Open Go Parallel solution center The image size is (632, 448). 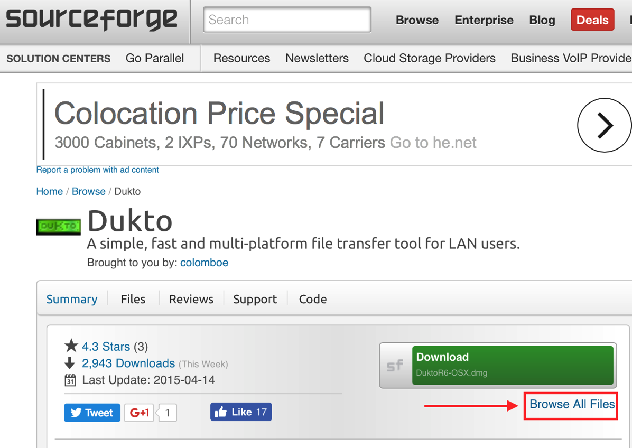coord(155,59)
